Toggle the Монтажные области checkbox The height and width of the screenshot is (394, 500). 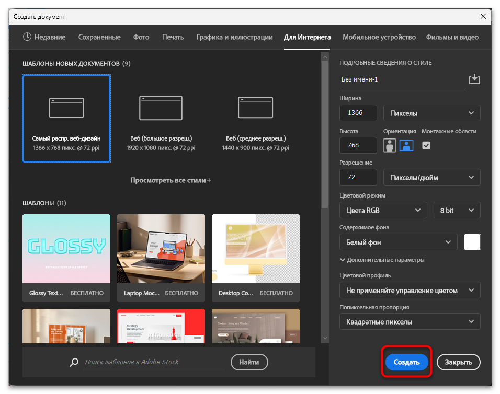(x=426, y=145)
